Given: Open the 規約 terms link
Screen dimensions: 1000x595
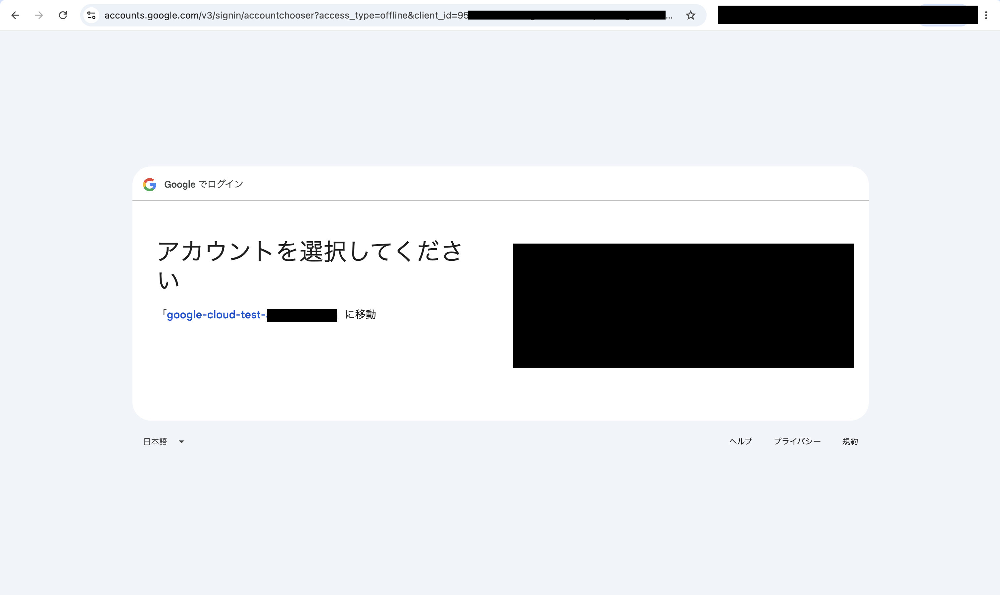Looking at the screenshot, I should (x=850, y=441).
